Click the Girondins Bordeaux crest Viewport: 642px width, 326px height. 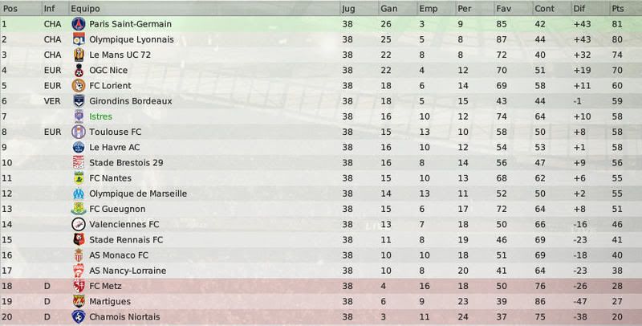(x=78, y=101)
